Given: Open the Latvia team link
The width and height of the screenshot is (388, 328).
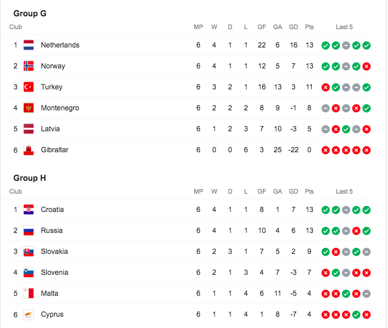Looking at the screenshot, I should tap(50, 129).
